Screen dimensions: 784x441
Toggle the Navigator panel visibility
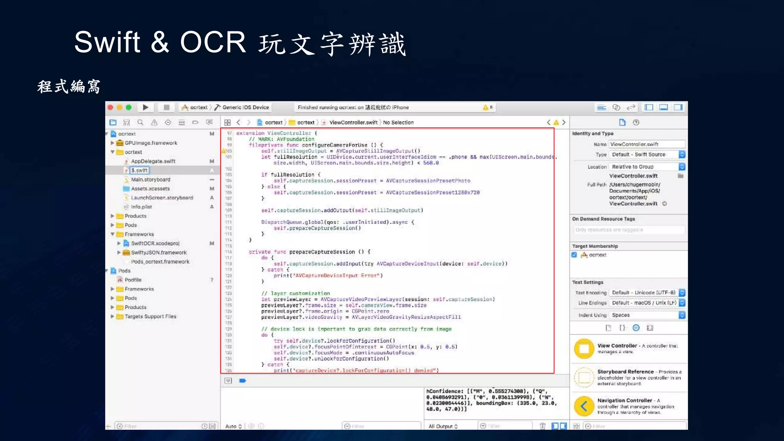649,108
